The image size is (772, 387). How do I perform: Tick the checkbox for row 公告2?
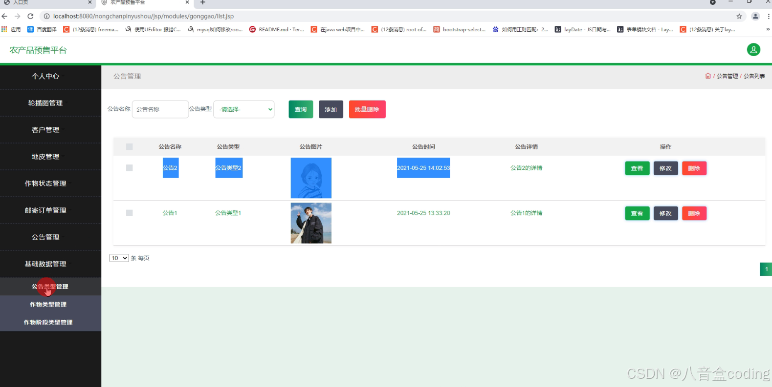point(130,168)
